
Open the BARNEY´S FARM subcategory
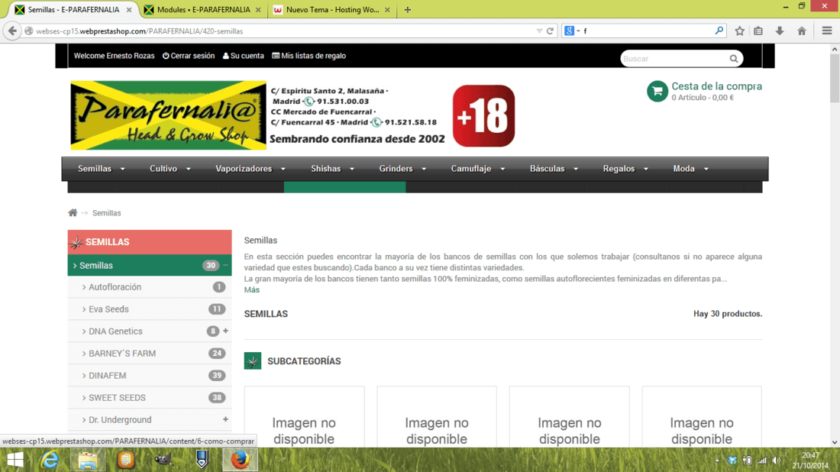(x=122, y=354)
